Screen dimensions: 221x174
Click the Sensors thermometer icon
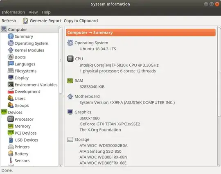click(x=11, y=160)
